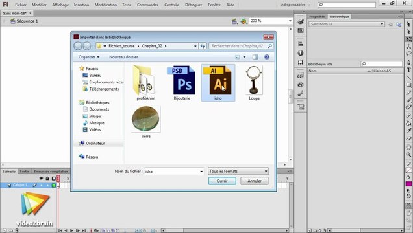Switch to Erreurs de compilation tab

pyautogui.click(x=51, y=172)
